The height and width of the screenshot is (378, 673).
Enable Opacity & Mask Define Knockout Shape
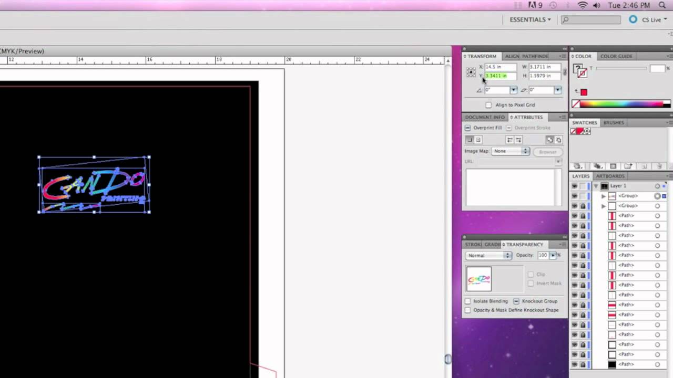tap(468, 310)
